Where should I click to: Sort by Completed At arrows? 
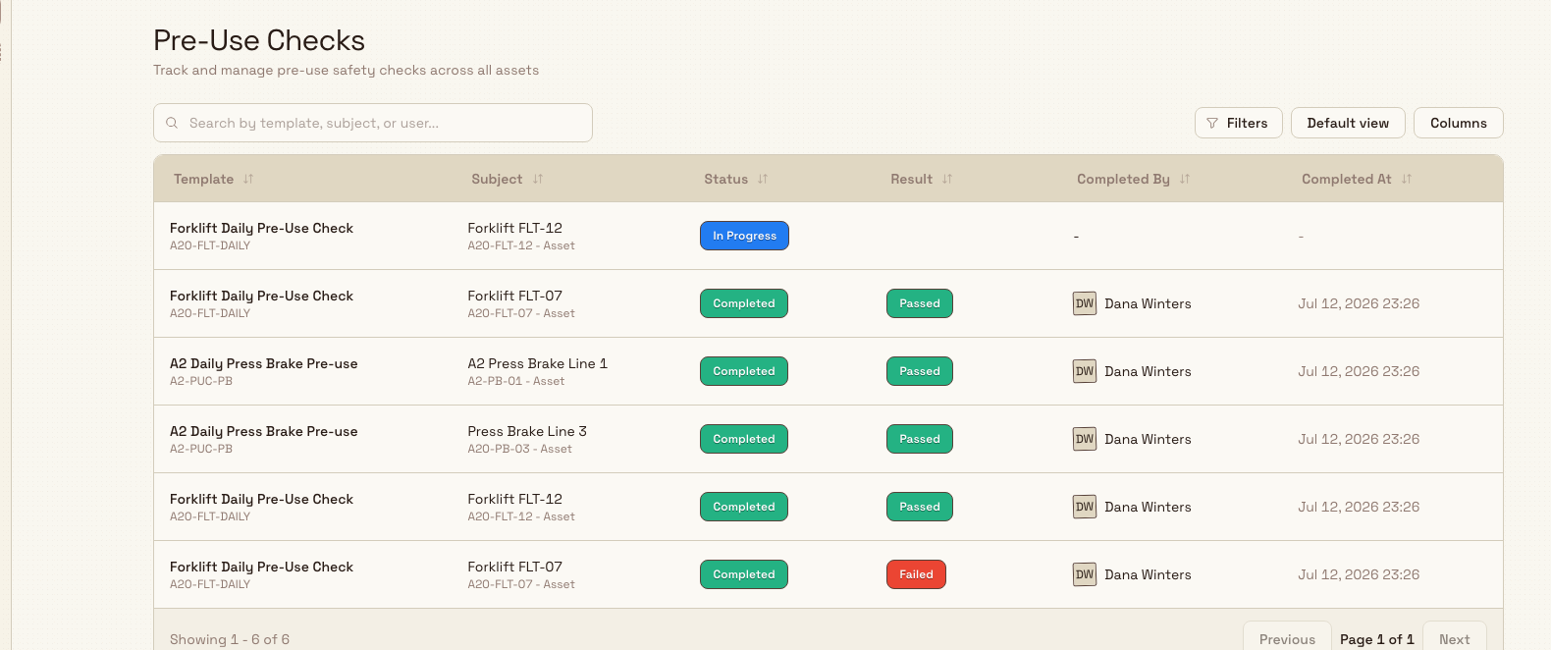pyautogui.click(x=1407, y=179)
